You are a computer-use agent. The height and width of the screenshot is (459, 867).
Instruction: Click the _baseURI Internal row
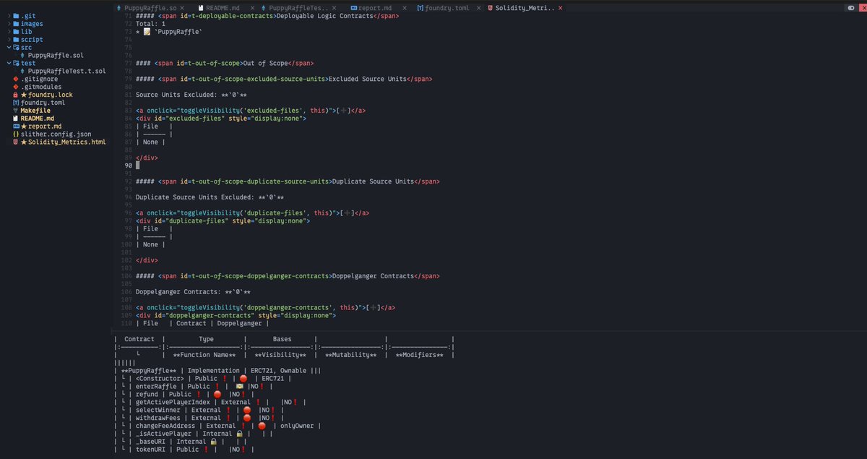[x=181, y=442]
